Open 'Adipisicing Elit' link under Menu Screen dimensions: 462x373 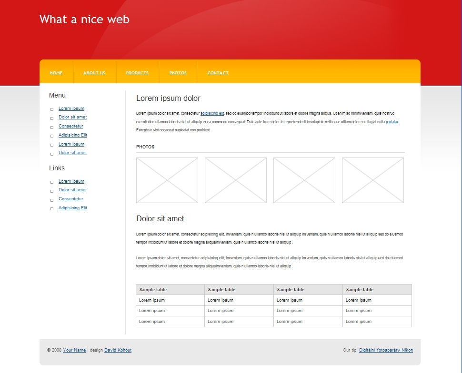(73, 135)
